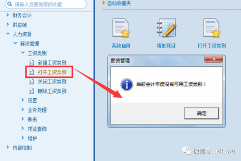Viewport: 241px width, 161px height.
Task: Open the 填制凭证 notebook icon
Action: coord(166,28)
